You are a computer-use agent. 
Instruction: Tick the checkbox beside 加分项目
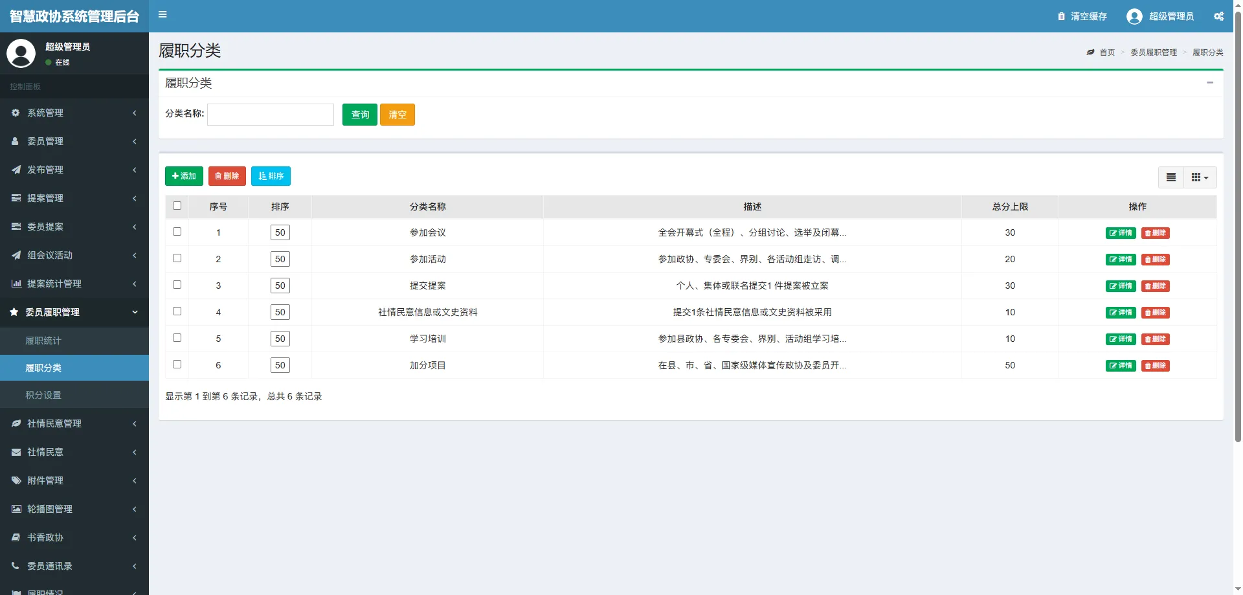[177, 365]
